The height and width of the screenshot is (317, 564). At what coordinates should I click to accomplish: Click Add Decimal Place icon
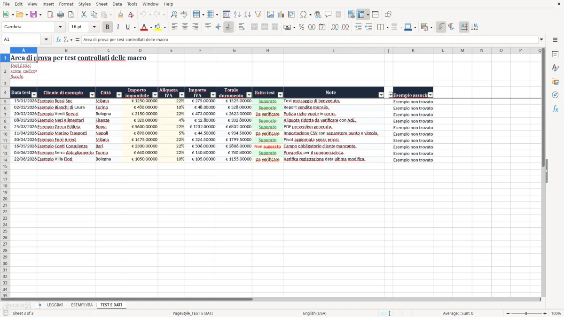pyautogui.click(x=335, y=27)
